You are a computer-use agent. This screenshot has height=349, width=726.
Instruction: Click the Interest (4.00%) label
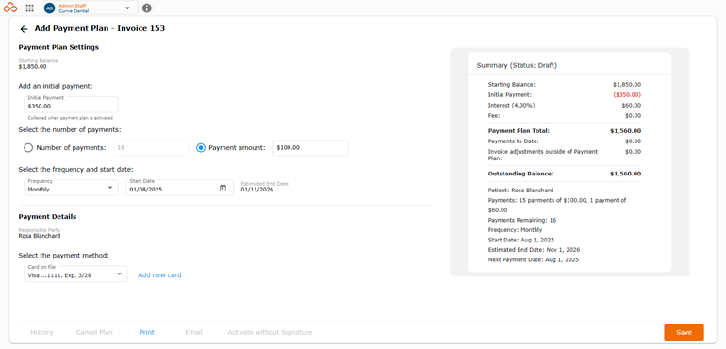point(513,106)
